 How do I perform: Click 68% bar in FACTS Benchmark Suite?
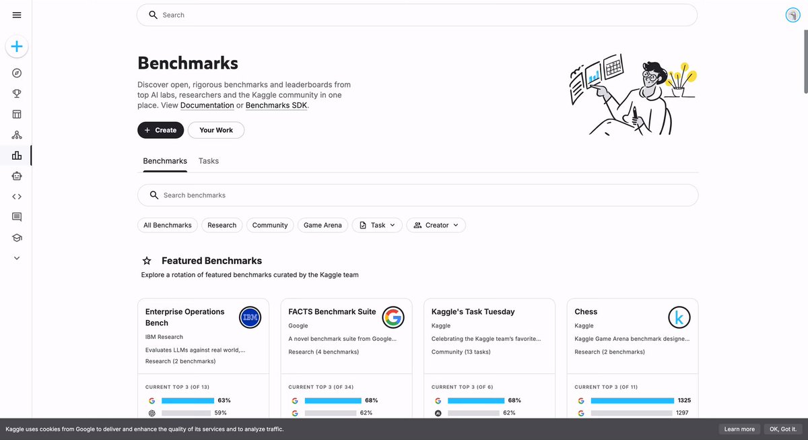333,400
